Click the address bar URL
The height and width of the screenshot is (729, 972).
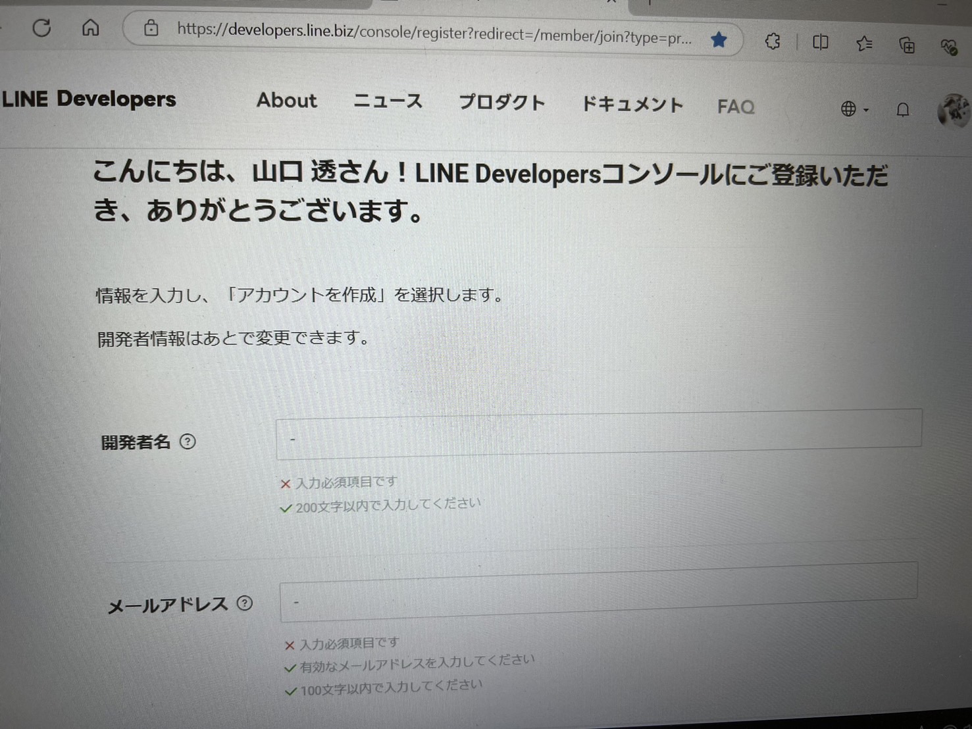tap(434, 33)
